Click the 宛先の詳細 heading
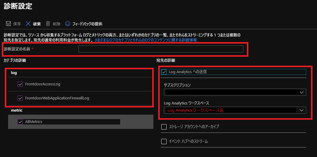 (x=166, y=60)
